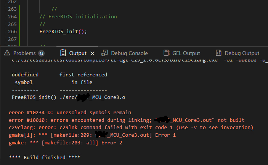Place cursor on FreeRTOS_init(); call in editor
The width and height of the screenshot is (268, 165).
pos(63,31)
